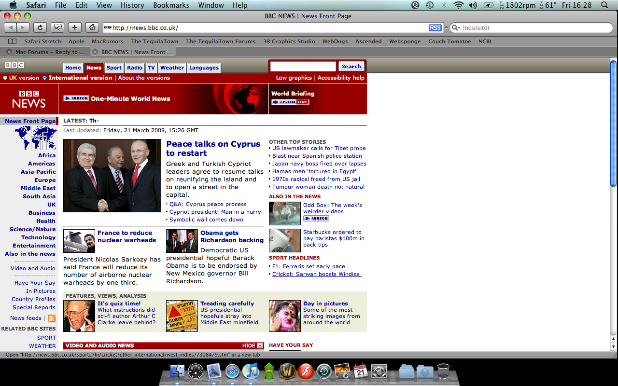Open the Cricket: Sarwan boosts Windies link
The height and width of the screenshot is (386, 618).
tap(316, 274)
